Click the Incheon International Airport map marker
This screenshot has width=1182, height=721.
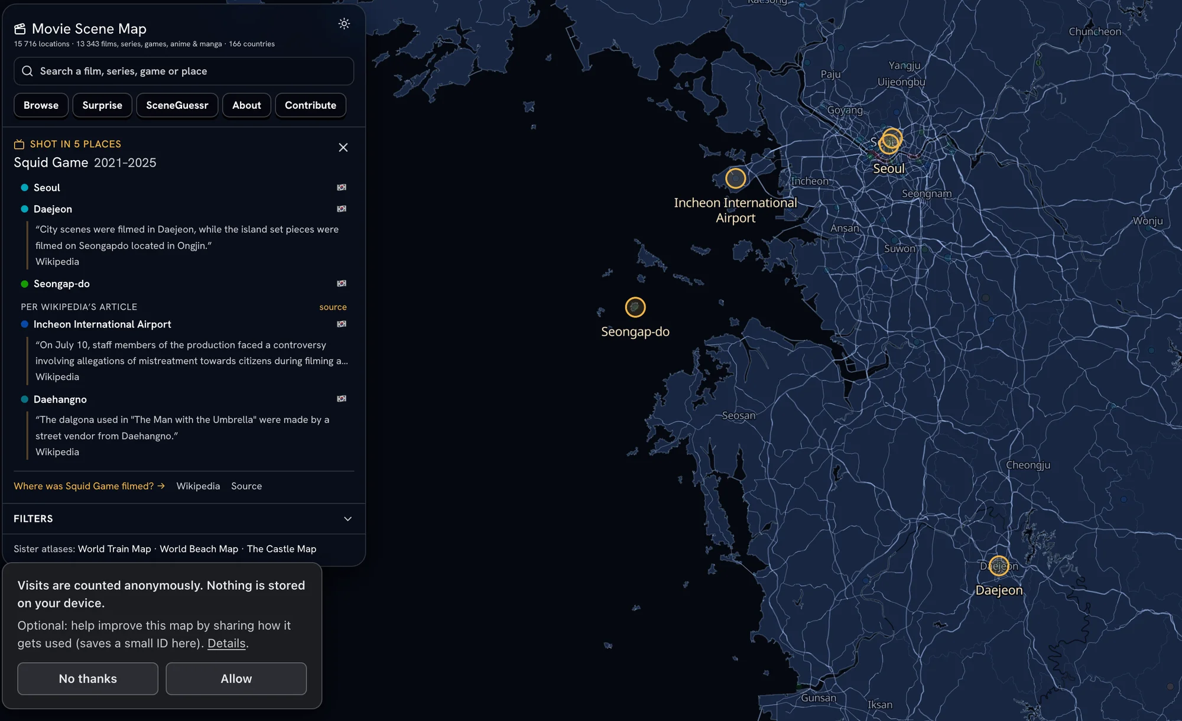736,178
